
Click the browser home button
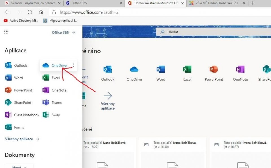41,12
